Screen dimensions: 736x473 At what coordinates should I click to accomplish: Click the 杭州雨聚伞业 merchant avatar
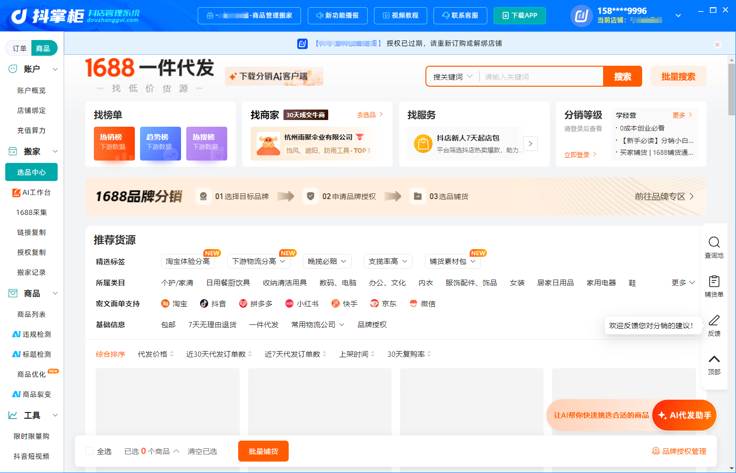[x=268, y=144]
